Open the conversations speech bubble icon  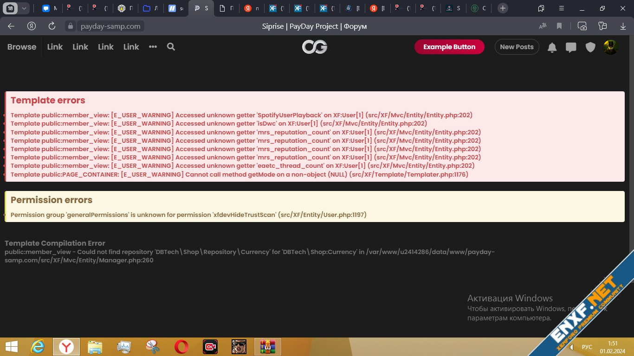pos(571,47)
